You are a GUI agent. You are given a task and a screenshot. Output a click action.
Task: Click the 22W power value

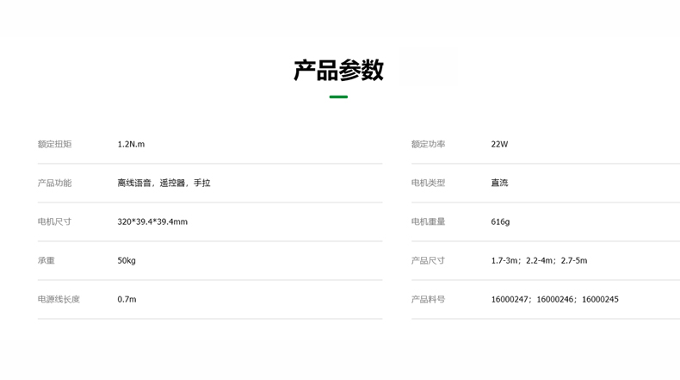(499, 145)
